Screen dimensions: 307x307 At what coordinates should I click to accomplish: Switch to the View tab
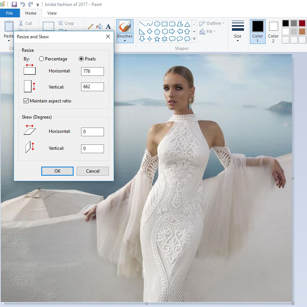coord(52,13)
